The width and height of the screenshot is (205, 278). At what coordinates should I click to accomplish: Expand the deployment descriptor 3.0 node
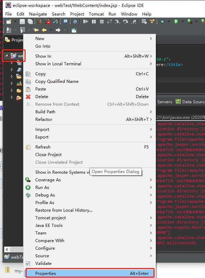point(12,63)
